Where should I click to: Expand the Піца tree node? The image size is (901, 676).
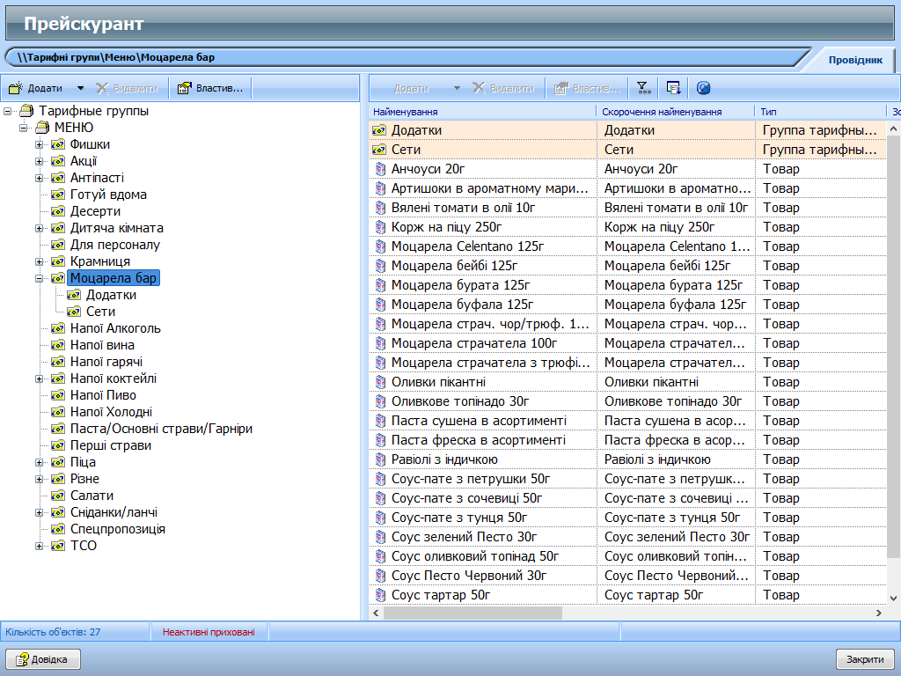click(x=40, y=462)
